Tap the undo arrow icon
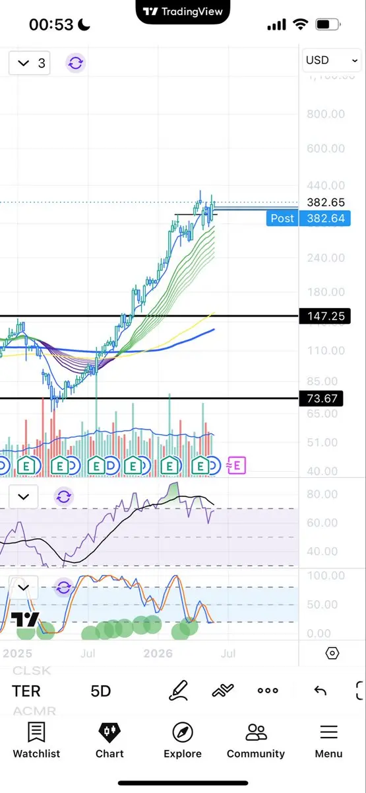 click(x=320, y=691)
